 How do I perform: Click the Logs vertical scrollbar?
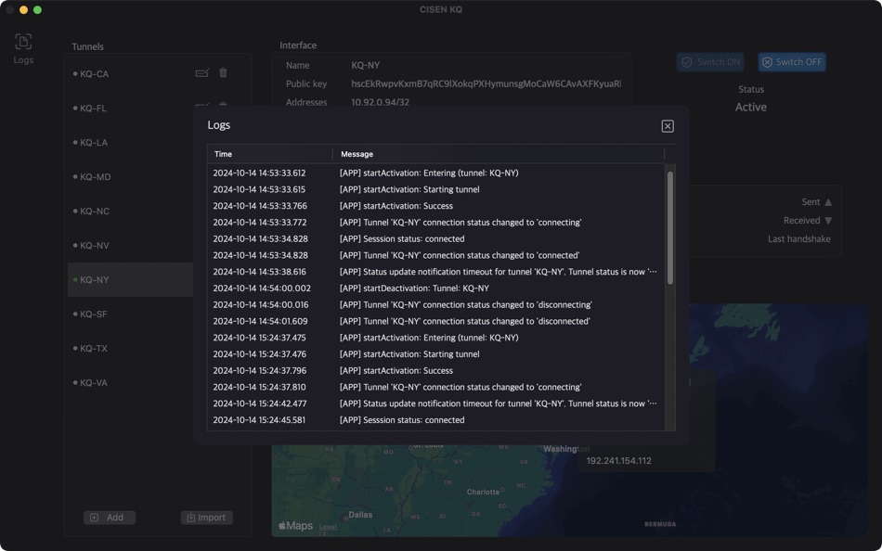click(x=669, y=227)
